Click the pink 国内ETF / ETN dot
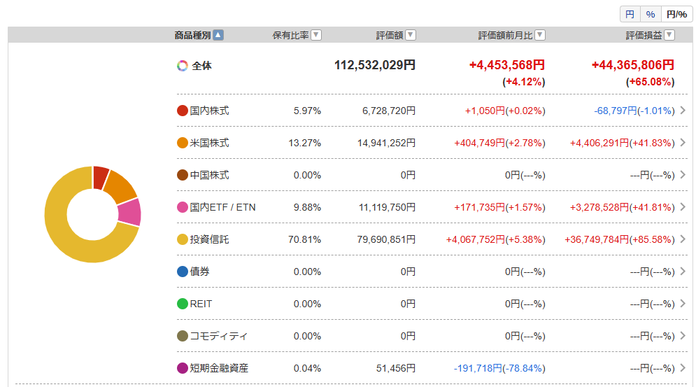696x387 pixels. click(183, 207)
